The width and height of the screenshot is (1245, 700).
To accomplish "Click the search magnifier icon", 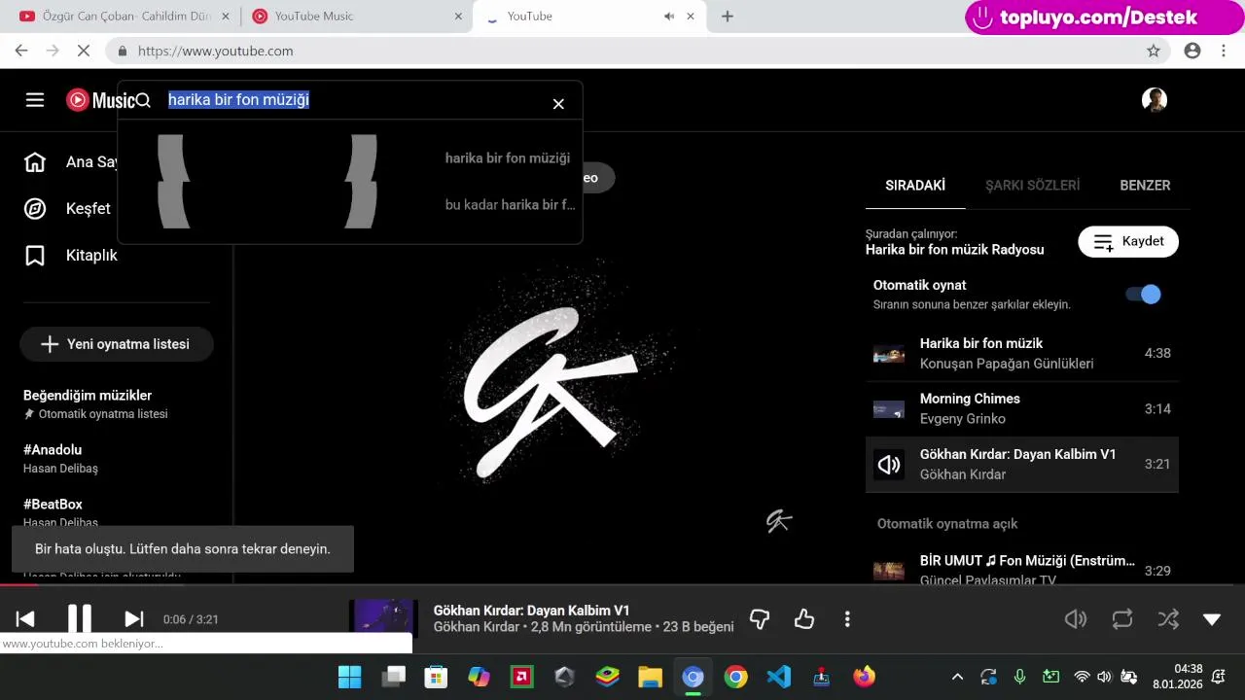I will pyautogui.click(x=143, y=100).
